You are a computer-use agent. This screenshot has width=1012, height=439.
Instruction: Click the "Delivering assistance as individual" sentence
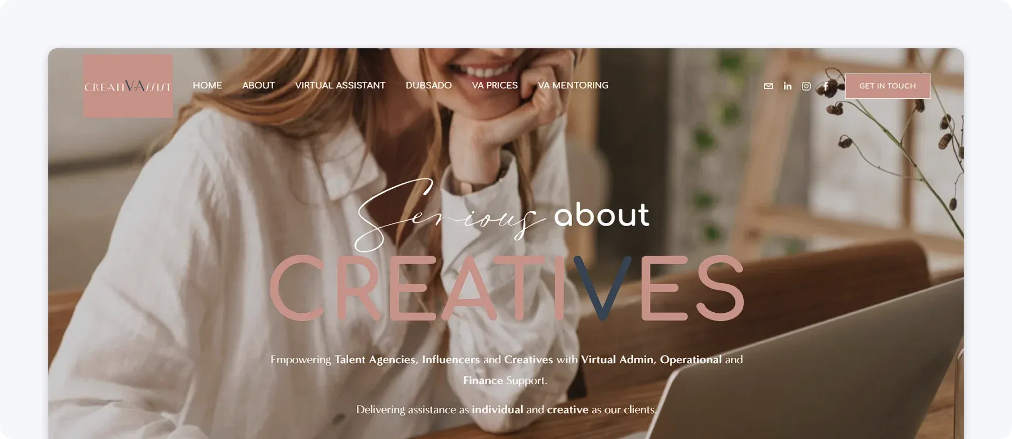coord(506,409)
